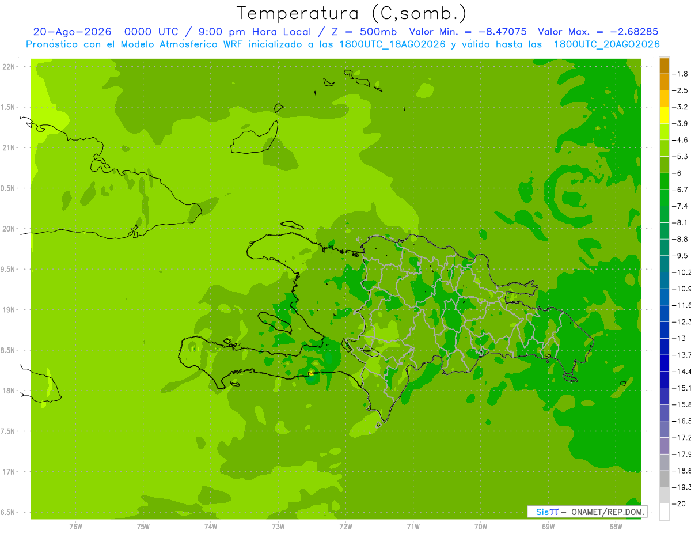The image size is (691, 534).
Task: Click the '18N' latitude axis label
Action: (x=8, y=391)
